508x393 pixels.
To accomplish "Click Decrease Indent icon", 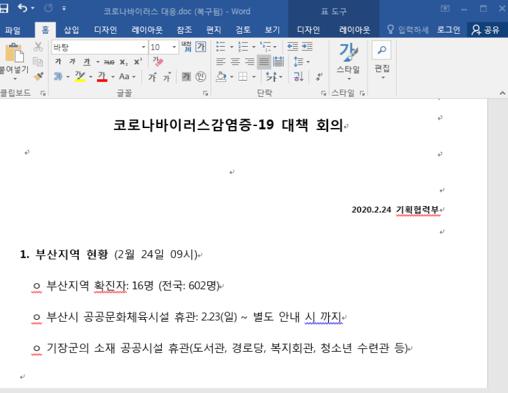I will point(293,47).
